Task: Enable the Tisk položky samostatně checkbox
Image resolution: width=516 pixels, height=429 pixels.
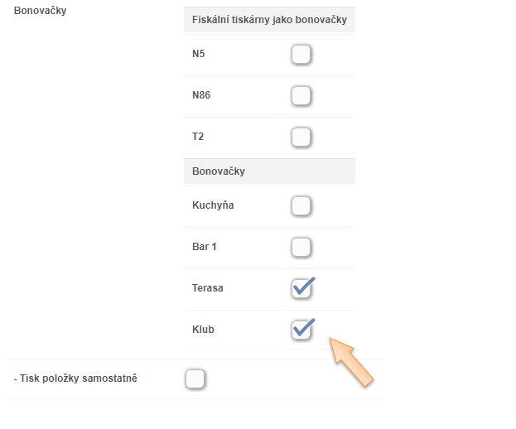Action: click(x=195, y=379)
